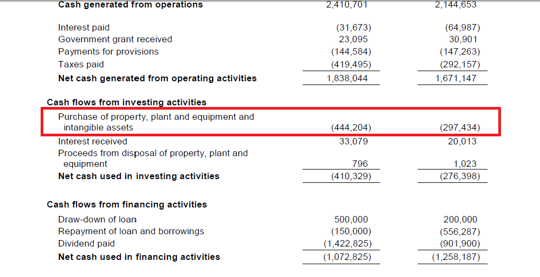Click the "Repayment of loan and borrowings" line
The width and height of the screenshot is (540, 277).
coord(131,232)
